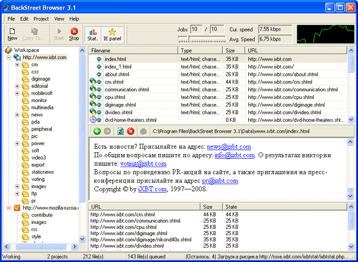Click the first Jobs number field
This screenshot has width=358, height=262.
tap(196, 29)
